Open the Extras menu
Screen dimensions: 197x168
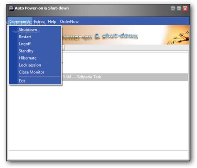point(39,22)
